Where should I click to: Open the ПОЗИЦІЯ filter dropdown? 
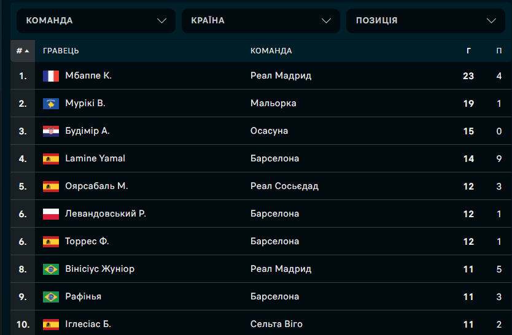click(426, 20)
